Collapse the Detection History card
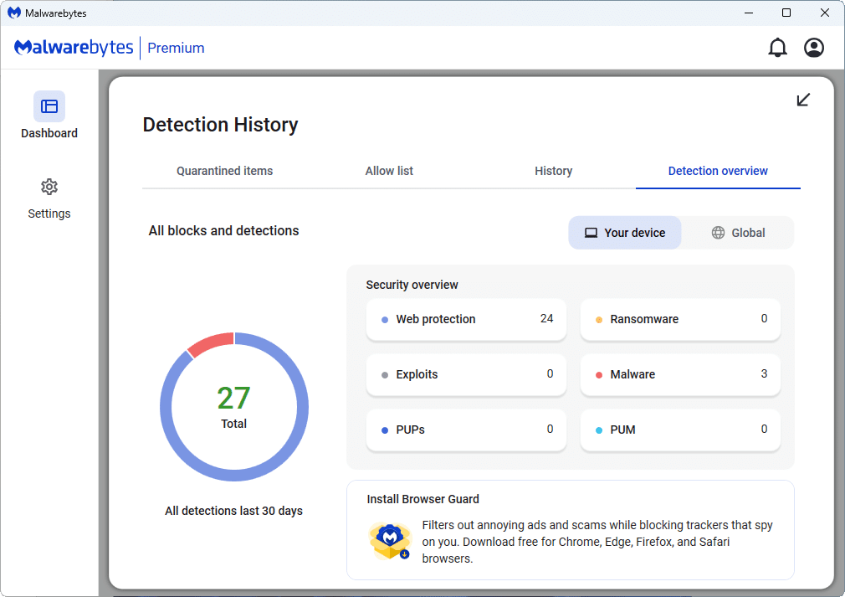845x597 pixels. pos(803,100)
